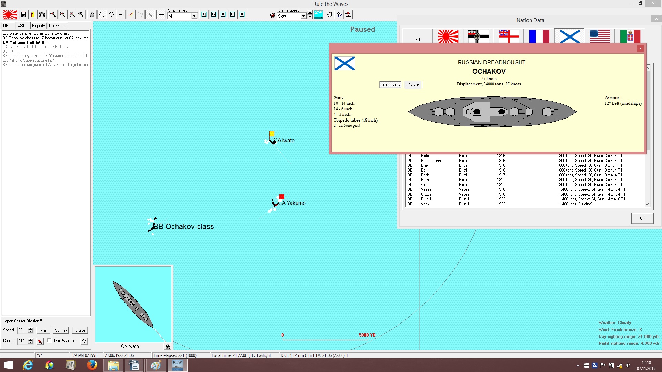Click the padlock icon beside CA Iwate
This screenshot has width=662, height=372.
[168, 347]
